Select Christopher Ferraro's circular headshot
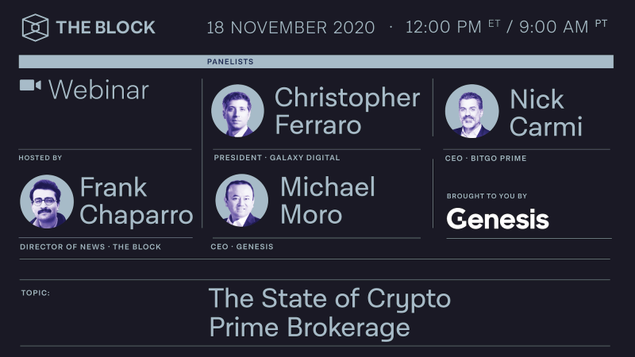The width and height of the screenshot is (635, 357). pos(237,110)
